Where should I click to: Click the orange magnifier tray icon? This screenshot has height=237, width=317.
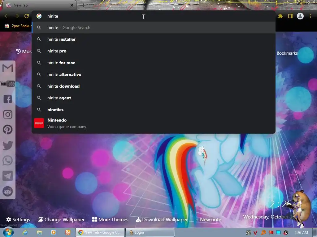click(x=263, y=233)
